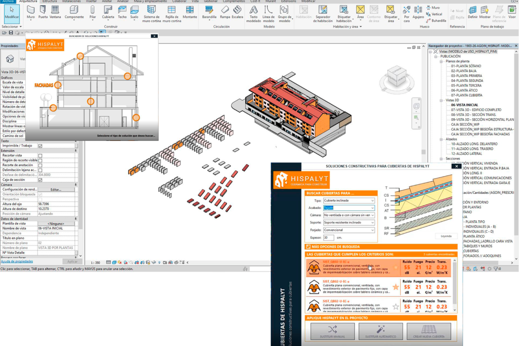Open the Acabado dropdown
This screenshot has height=346, width=519.
[x=349, y=208]
